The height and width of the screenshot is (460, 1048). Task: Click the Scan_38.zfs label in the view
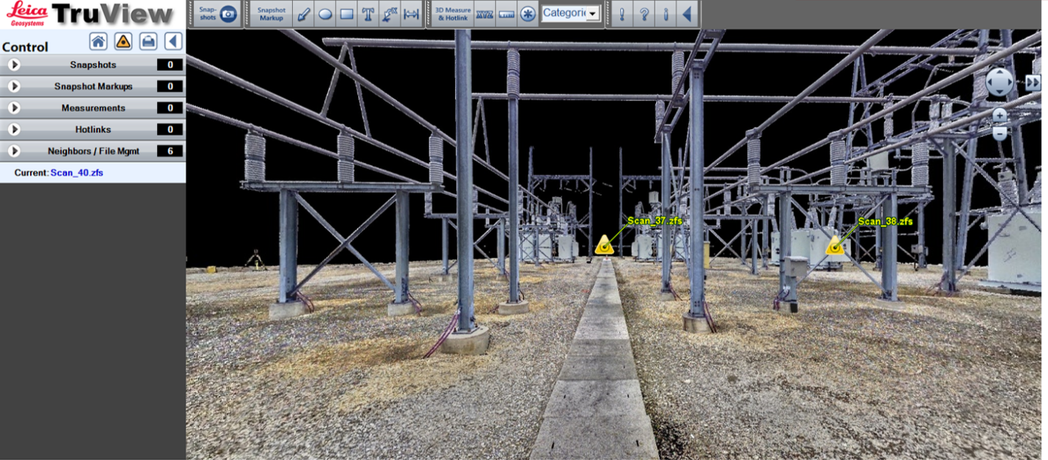[x=886, y=221]
